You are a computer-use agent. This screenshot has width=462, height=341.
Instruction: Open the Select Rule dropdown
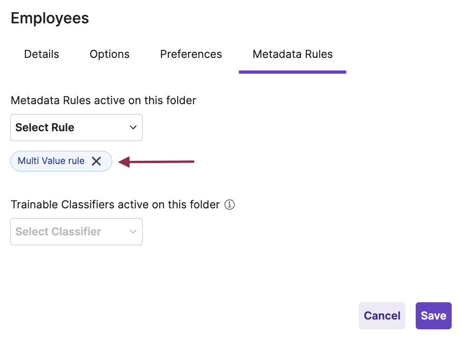76,128
